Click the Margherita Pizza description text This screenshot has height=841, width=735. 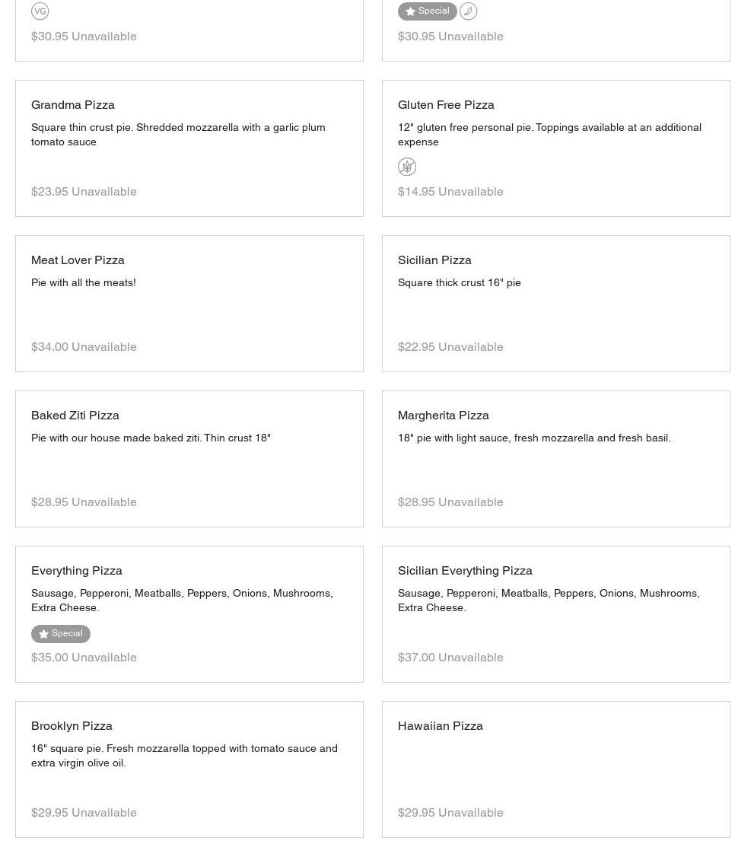[x=534, y=438]
